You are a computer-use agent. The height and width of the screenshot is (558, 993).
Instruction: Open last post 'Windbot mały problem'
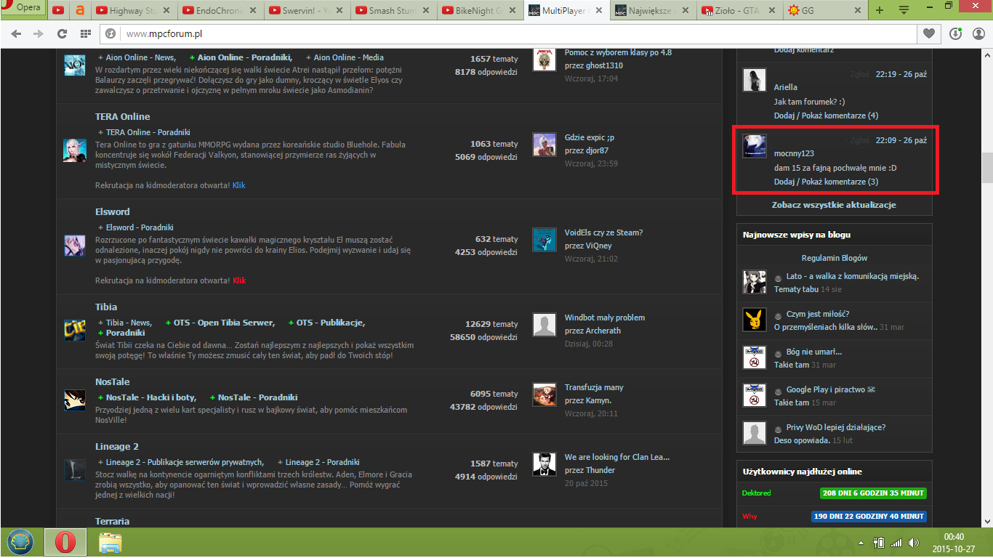[x=605, y=318]
